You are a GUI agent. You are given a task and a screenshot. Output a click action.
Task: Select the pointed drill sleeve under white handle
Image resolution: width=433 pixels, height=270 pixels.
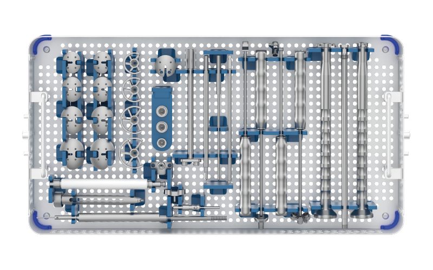click(x=99, y=200)
